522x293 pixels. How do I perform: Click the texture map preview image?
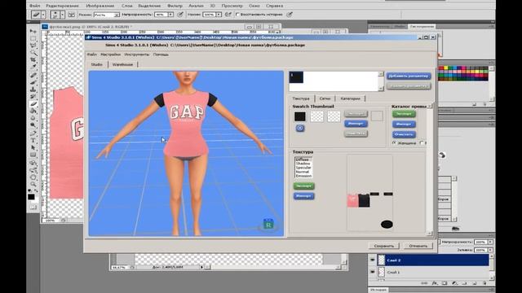[369, 193]
